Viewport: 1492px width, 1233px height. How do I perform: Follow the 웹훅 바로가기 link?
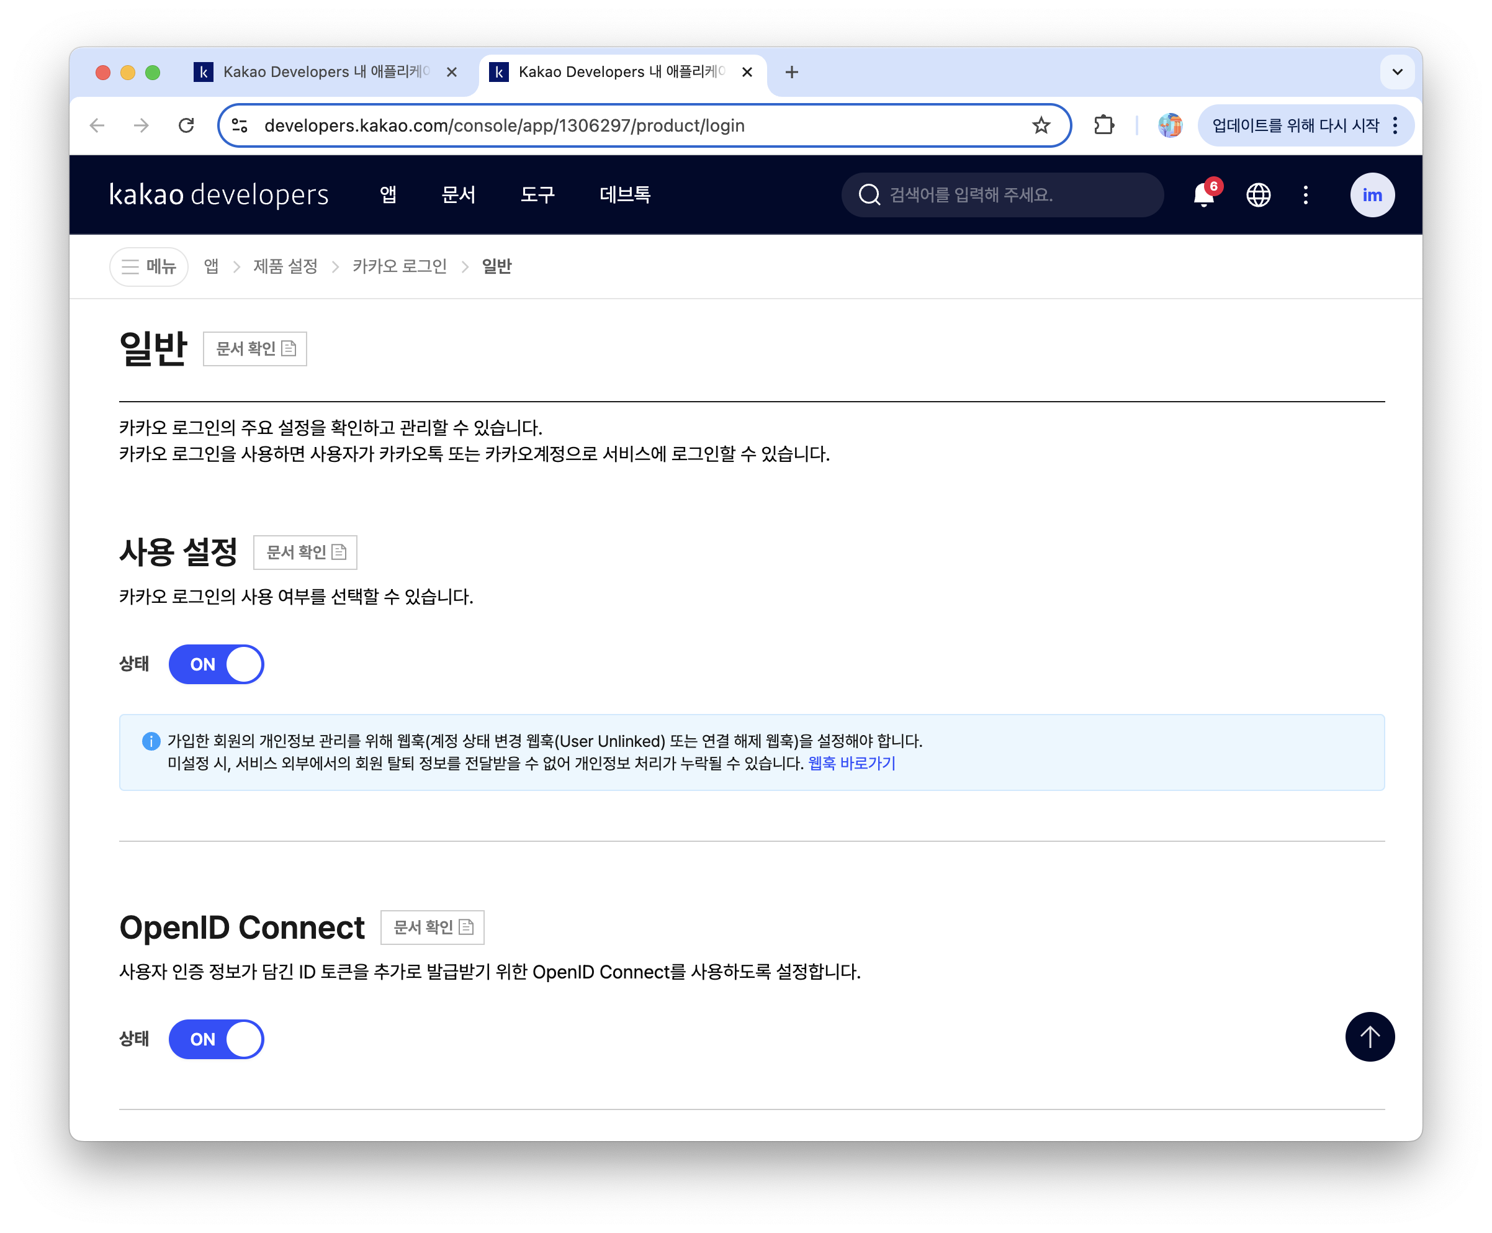pos(851,764)
